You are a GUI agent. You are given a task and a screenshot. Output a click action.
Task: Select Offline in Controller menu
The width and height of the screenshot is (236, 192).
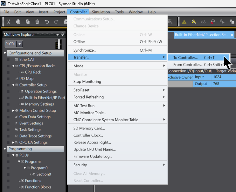[x=117, y=42]
